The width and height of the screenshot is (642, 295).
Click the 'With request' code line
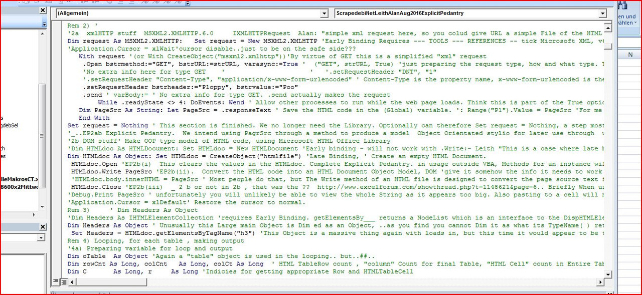[282, 57]
